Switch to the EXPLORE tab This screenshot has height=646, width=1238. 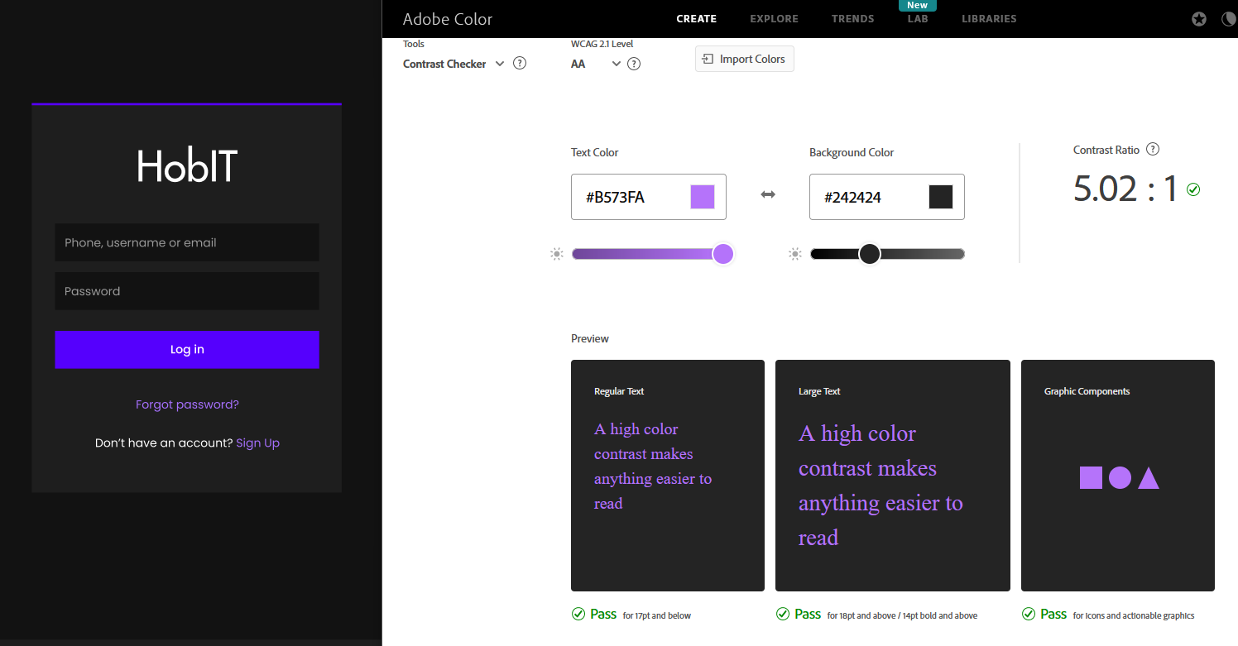coord(774,18)
